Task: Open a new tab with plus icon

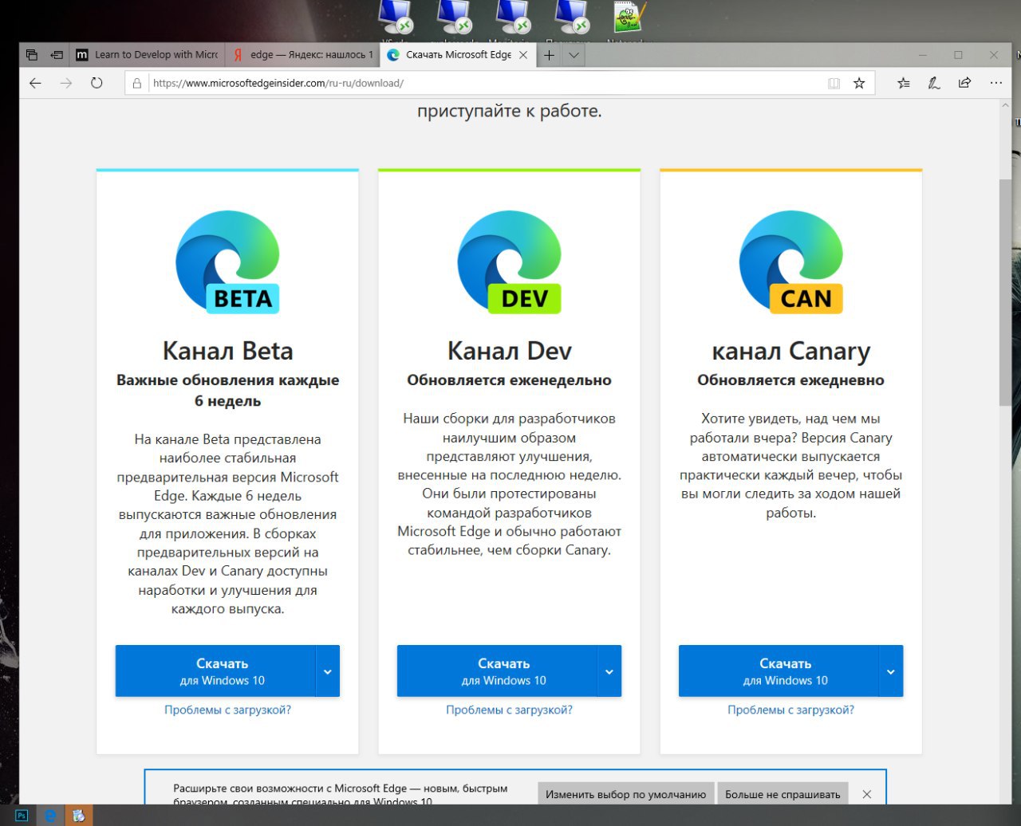Action: coord(549,55)
